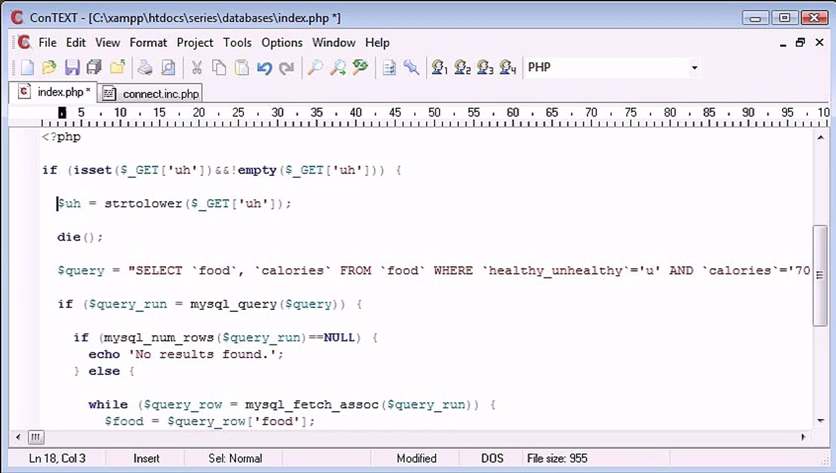Click the vertical scrollbar thumb
This screenshot has height=473, width=836.
pos(820,275)
